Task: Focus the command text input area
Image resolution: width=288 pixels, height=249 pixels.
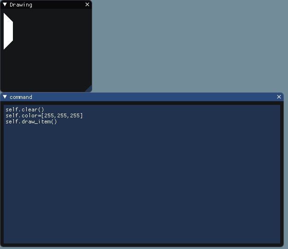Action: click(x=142, y=174)
